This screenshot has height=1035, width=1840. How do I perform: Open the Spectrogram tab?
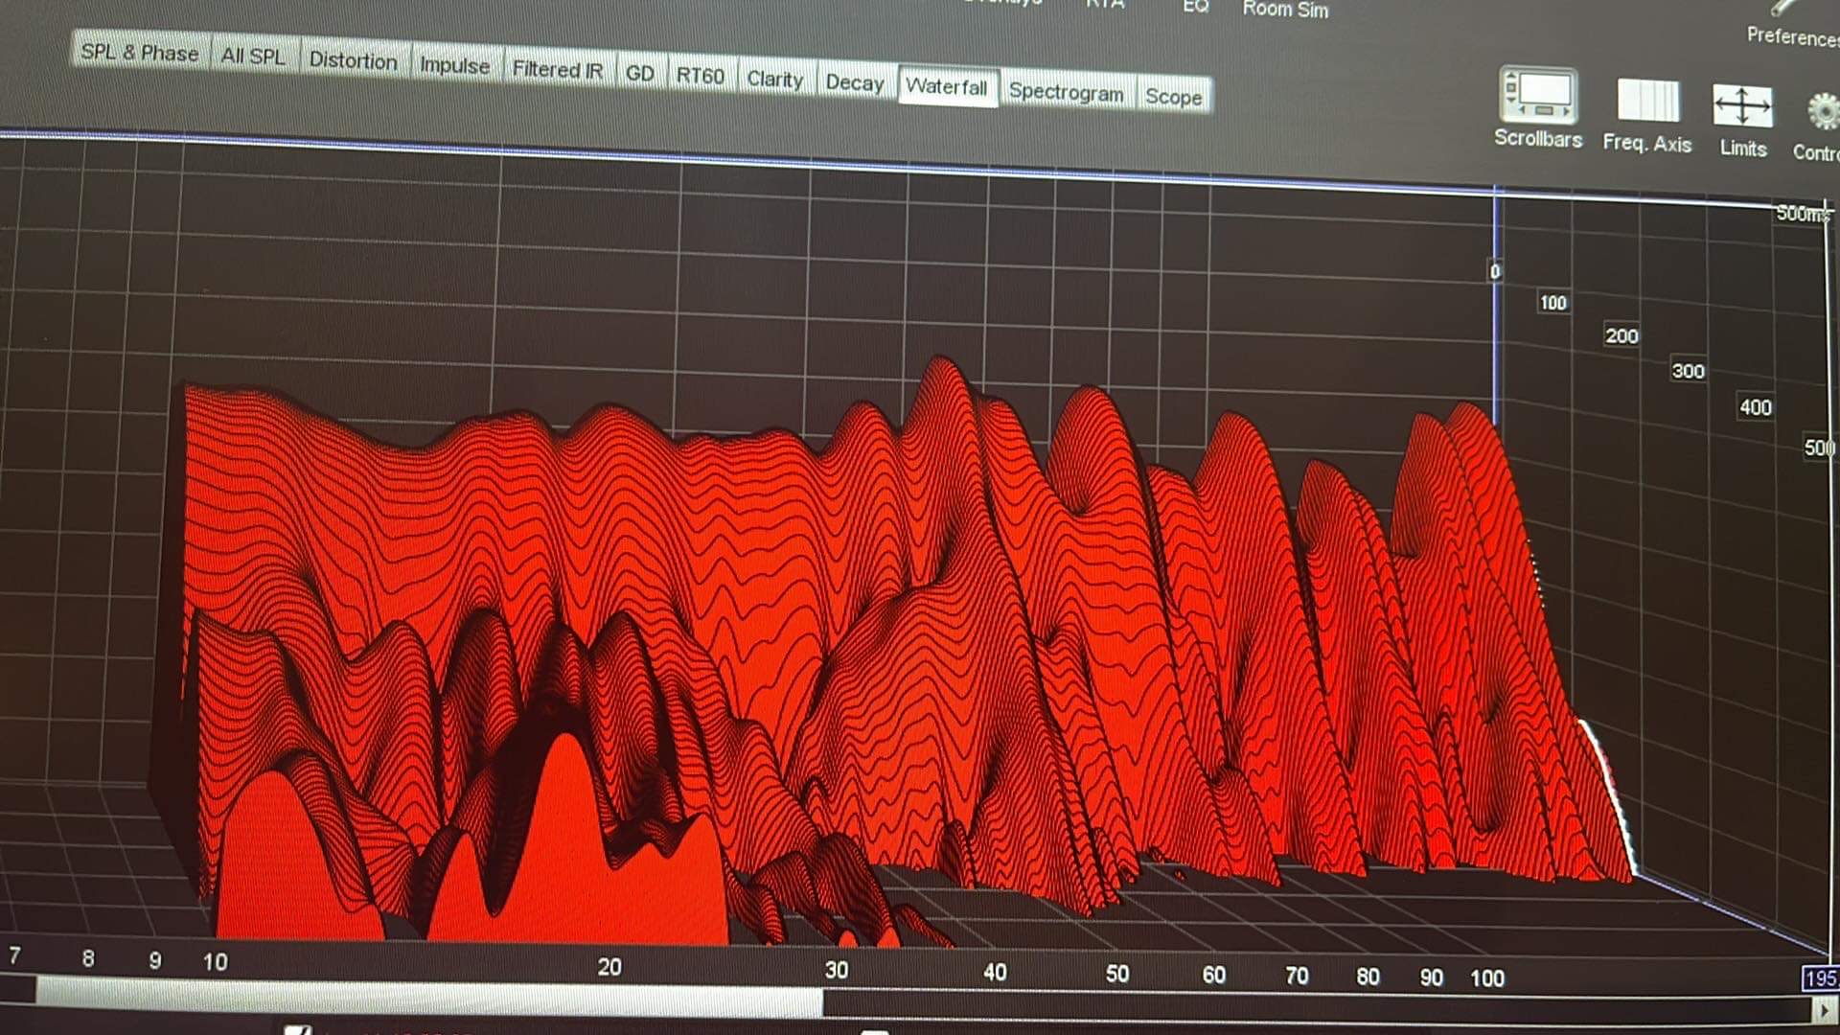1066,93
